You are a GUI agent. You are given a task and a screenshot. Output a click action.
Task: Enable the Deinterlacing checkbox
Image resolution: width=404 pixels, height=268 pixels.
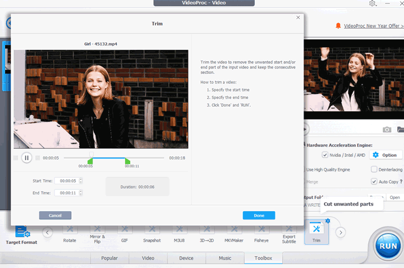(x=374, y=169)
